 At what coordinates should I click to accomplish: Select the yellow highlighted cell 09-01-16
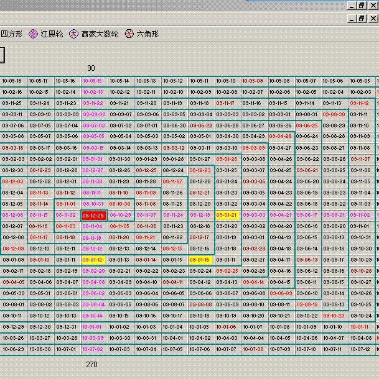(x=200, y=260)
